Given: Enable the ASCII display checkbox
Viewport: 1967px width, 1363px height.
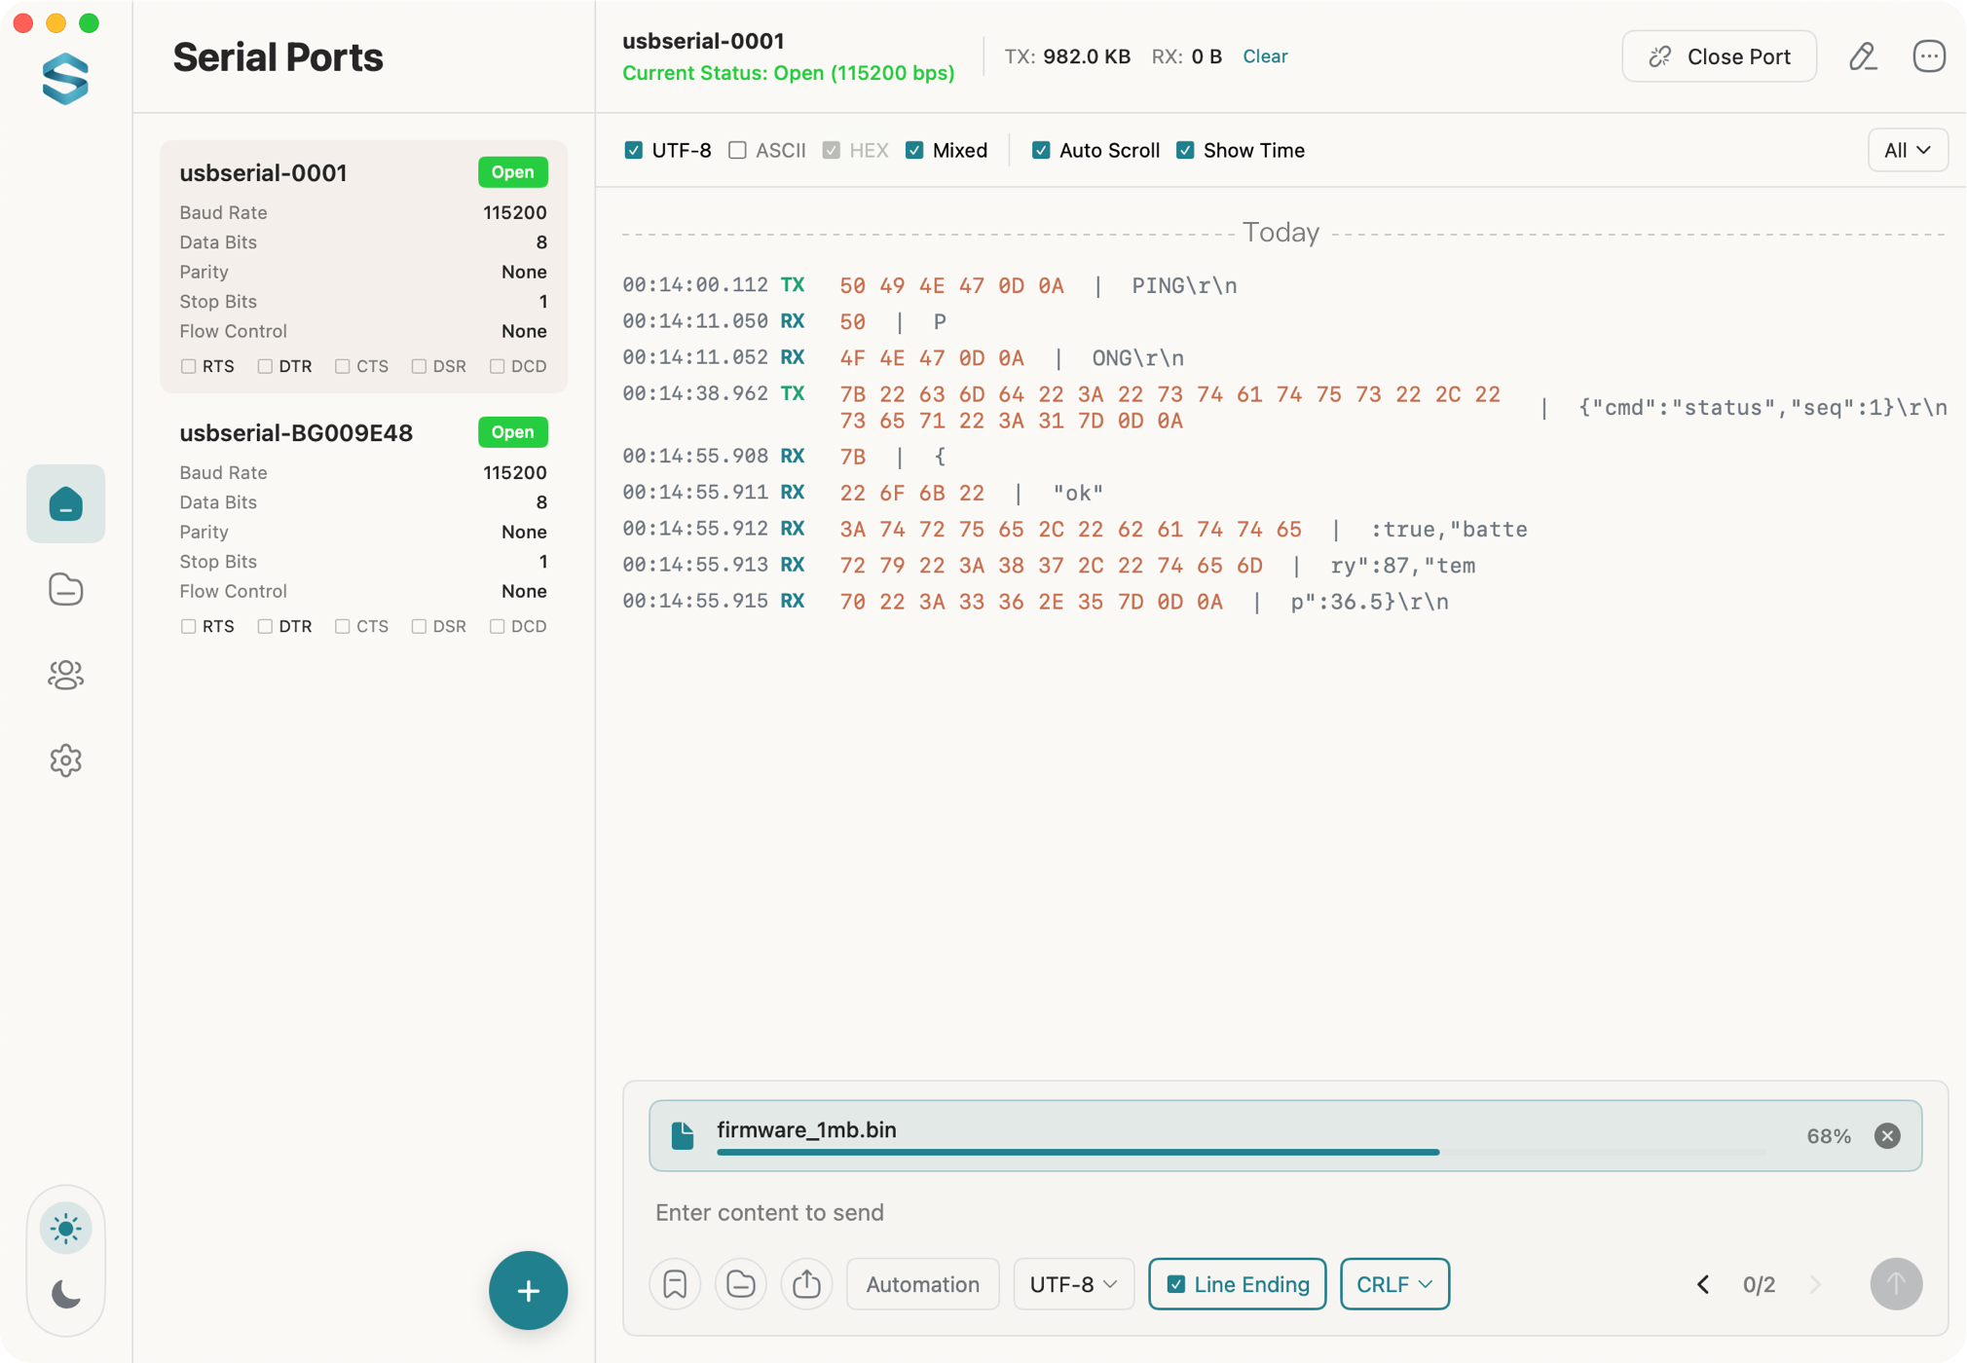Looking at the screenshot, I should click(738, 150).
